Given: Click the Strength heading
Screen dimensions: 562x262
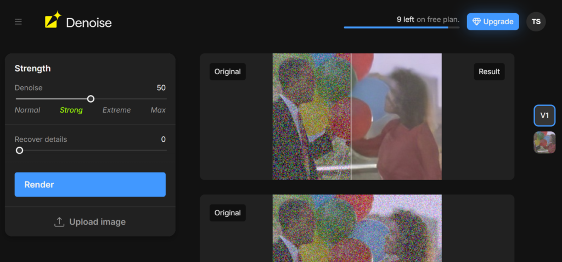Looking at the screenshot, I should 32,69.
